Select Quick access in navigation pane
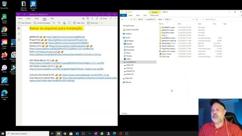The width and height of the screenshot is (242, 136). tap(129, 26)
